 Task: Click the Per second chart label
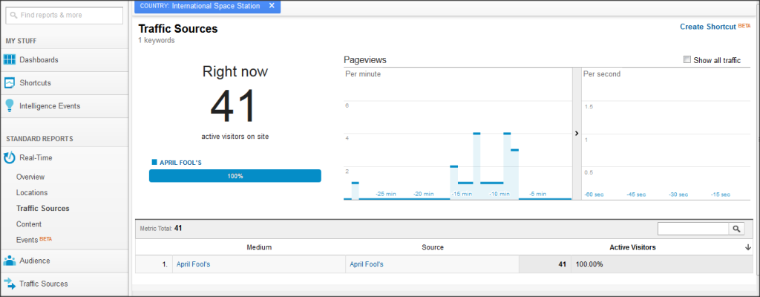[601, 74]
